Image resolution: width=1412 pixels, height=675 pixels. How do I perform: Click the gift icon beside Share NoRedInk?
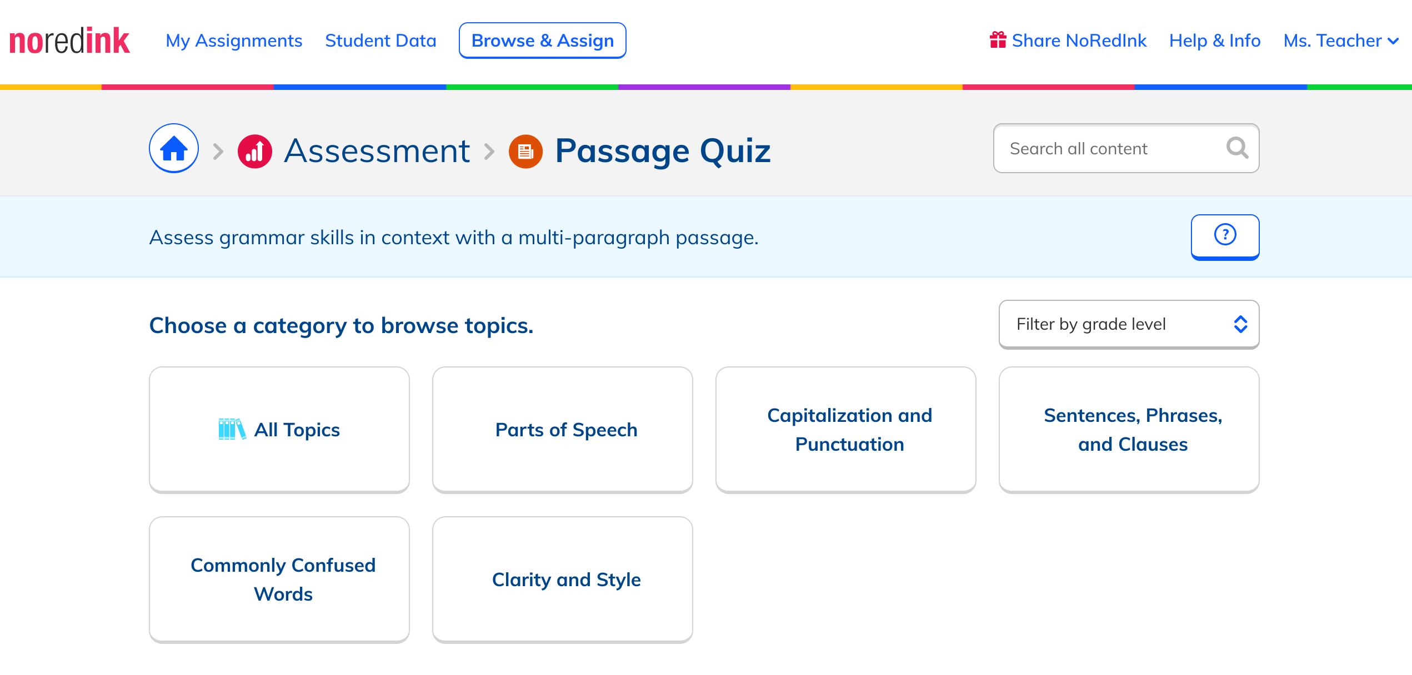tap(998, 40)
